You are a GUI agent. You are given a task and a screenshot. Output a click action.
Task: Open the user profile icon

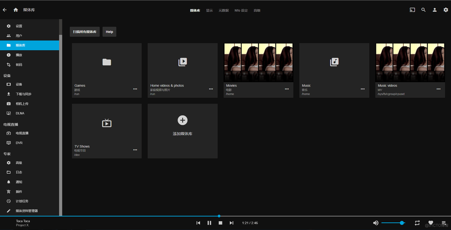click(435, 10)
